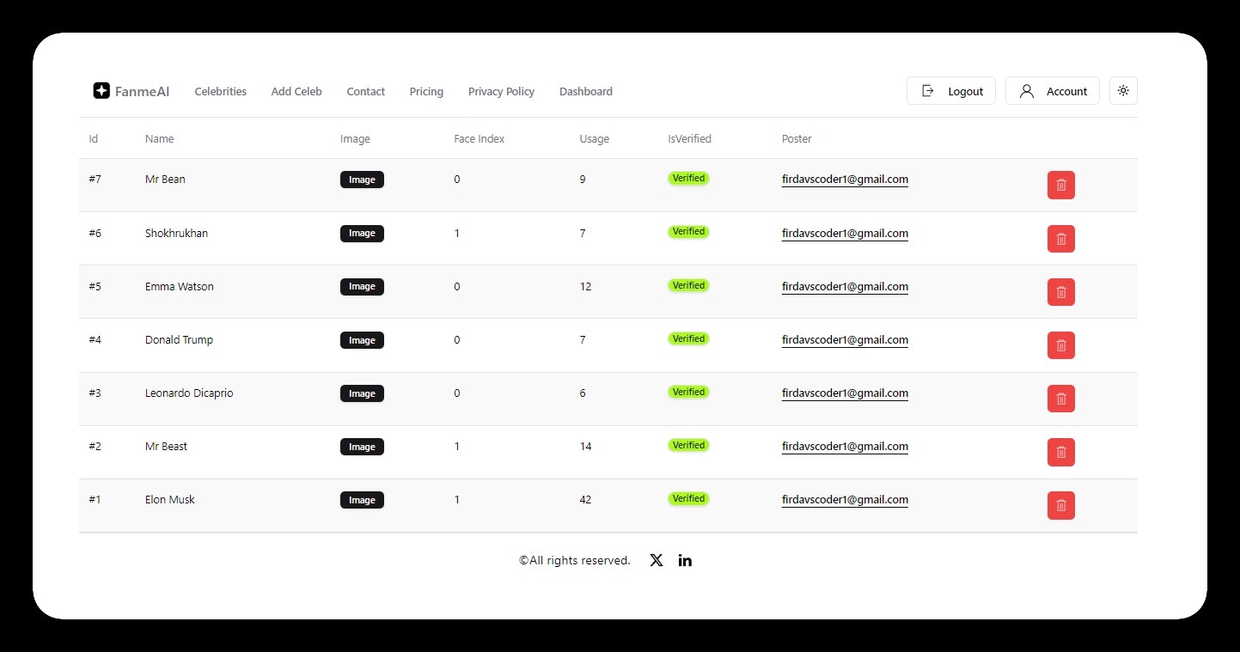Navigate to Contact
Viewport: 1240px width, 652px height.
tap(366, 91)
